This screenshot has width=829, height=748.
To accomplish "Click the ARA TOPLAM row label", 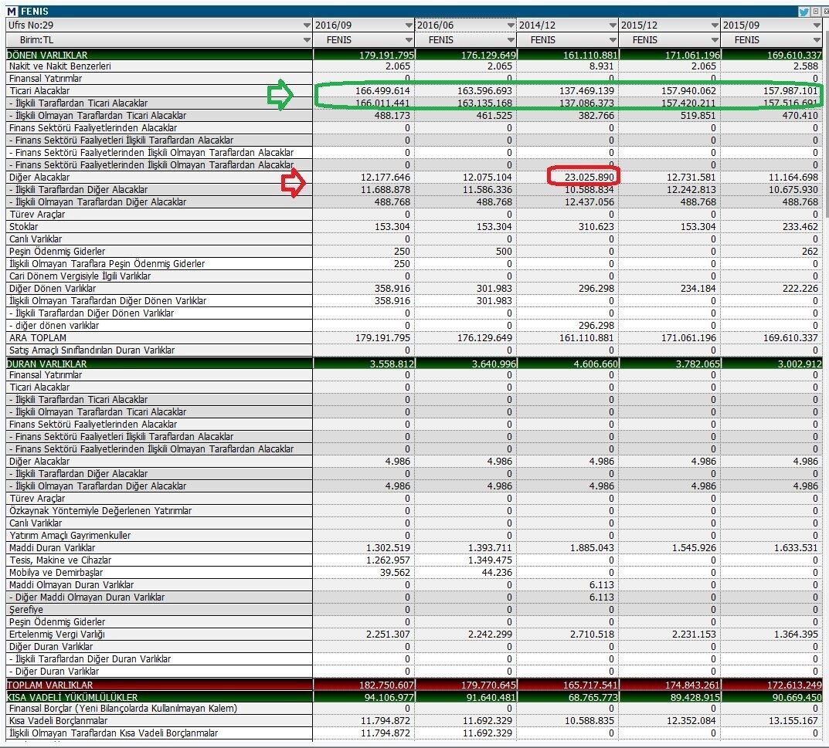I will coord(38,338).
